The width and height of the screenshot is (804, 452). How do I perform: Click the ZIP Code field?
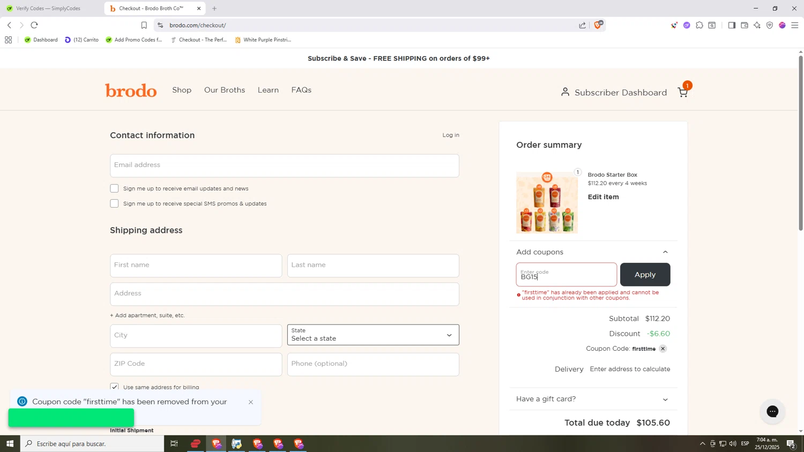tap(196, 364)
